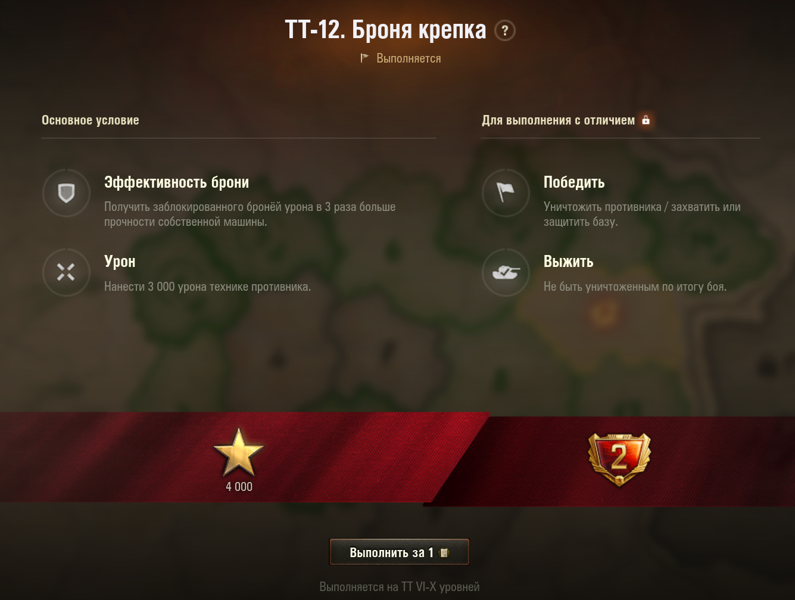Select the Победить condition title
Image resolution: width=795 pixels, height=600 pixels.
[x=574, y=182]
